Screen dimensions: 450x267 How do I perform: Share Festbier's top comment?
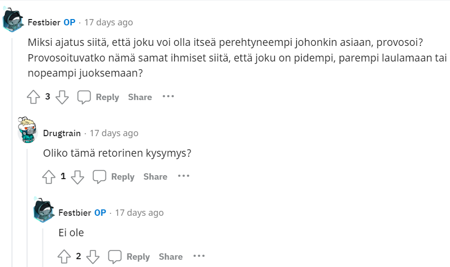click(140, 97)
